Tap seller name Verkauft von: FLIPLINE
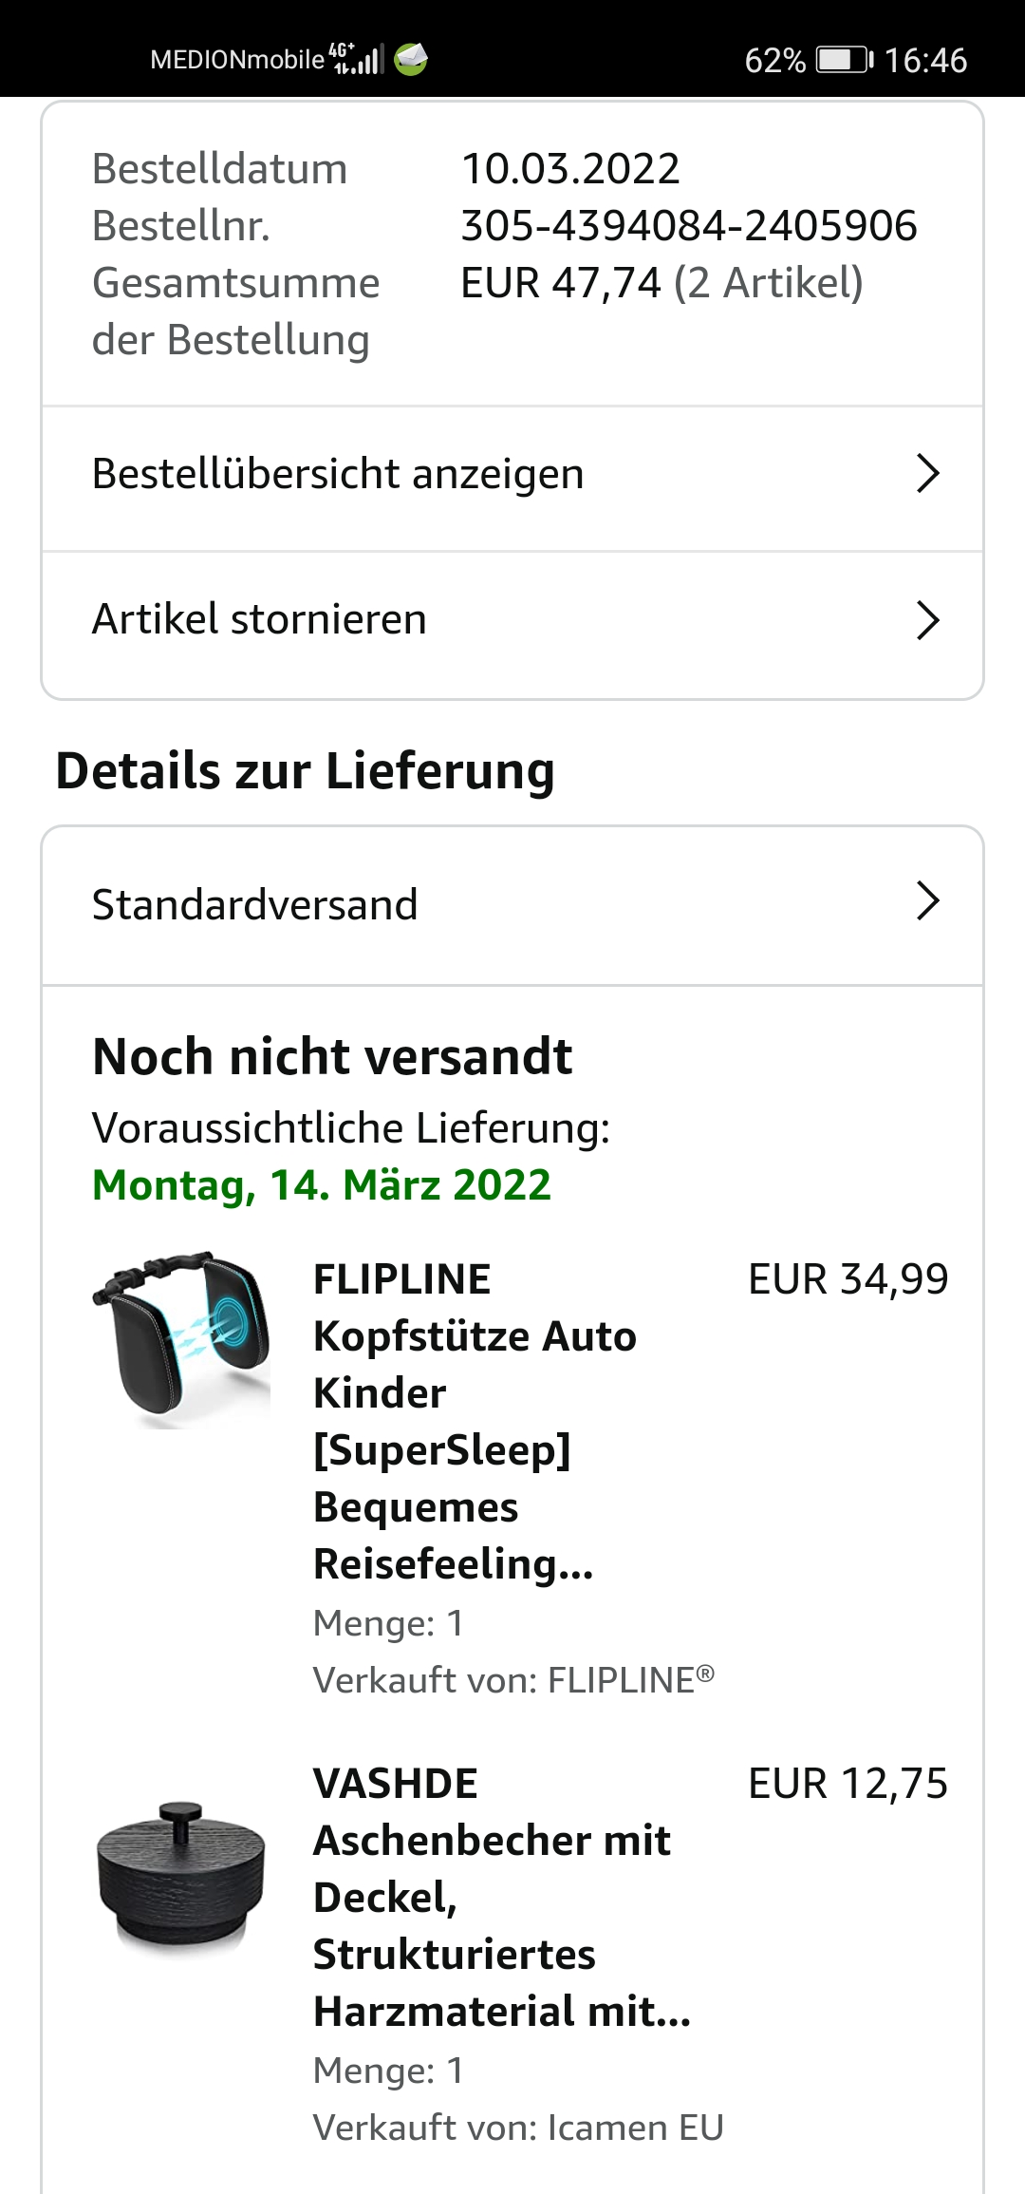The width and height of the screenshot is (1025, 2194). [512, 1680]
